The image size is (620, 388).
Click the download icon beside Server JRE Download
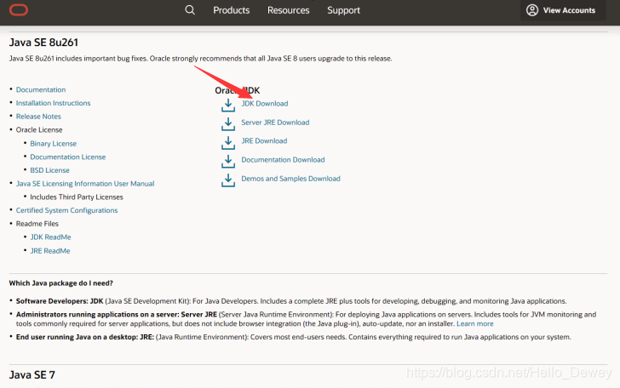point(228,123)
